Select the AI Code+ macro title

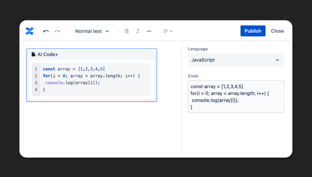(48, 54)
